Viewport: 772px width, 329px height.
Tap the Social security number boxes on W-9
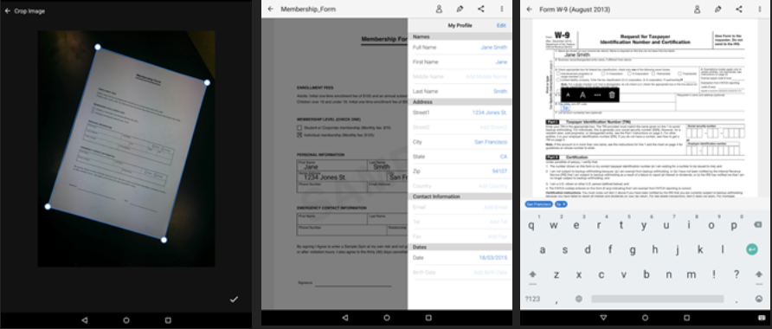pyautogui.click(x=716, y=133)
